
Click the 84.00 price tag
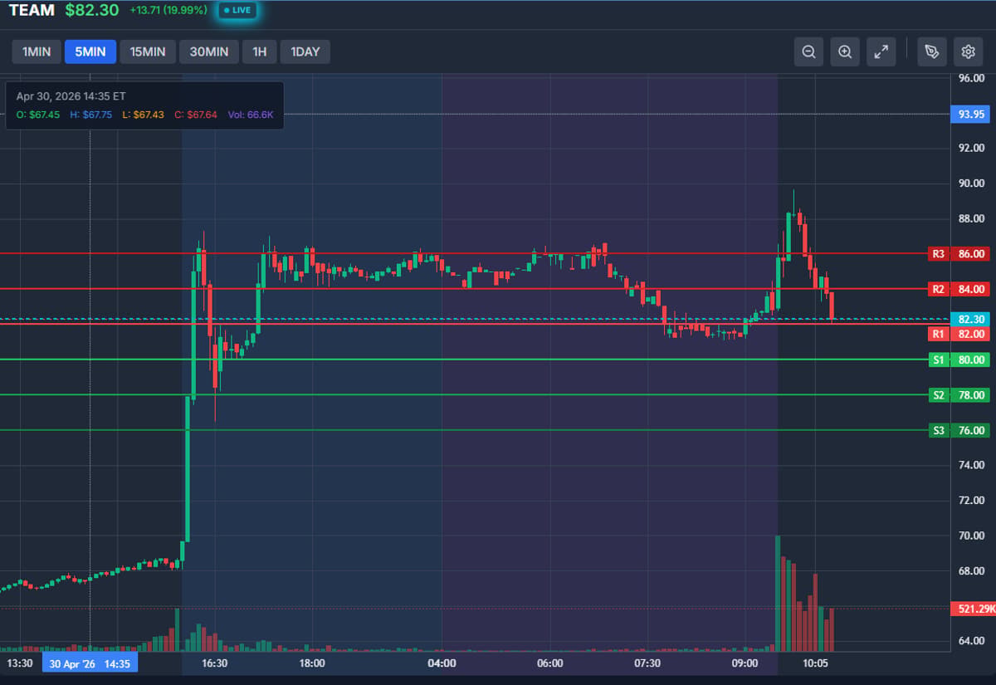tap(972, 289)
